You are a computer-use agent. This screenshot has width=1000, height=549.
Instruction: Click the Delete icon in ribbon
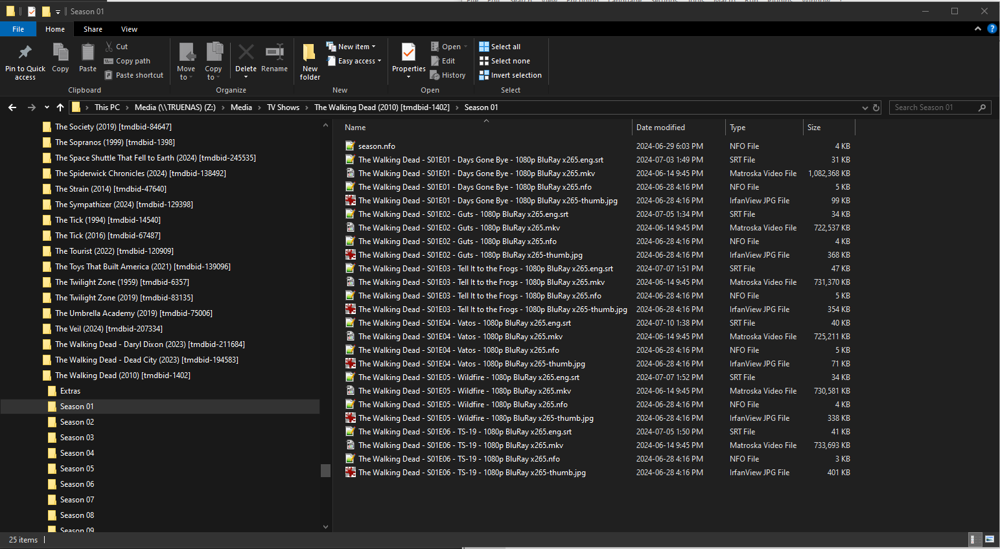(246, 53)
